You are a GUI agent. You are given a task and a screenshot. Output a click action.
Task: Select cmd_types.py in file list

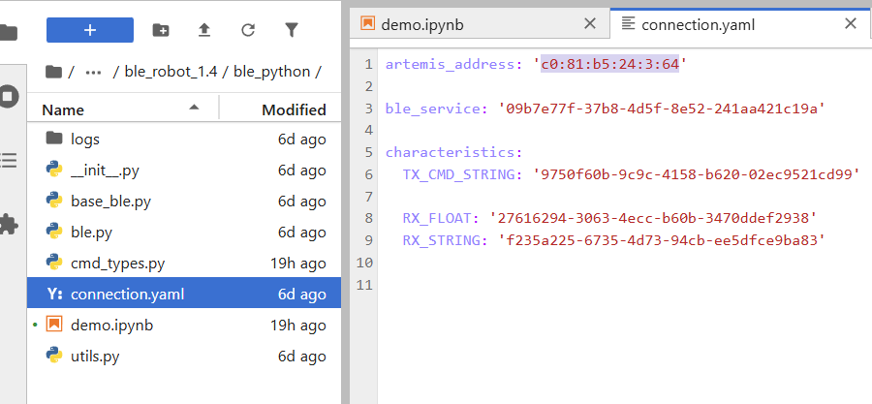click(117, 264)
